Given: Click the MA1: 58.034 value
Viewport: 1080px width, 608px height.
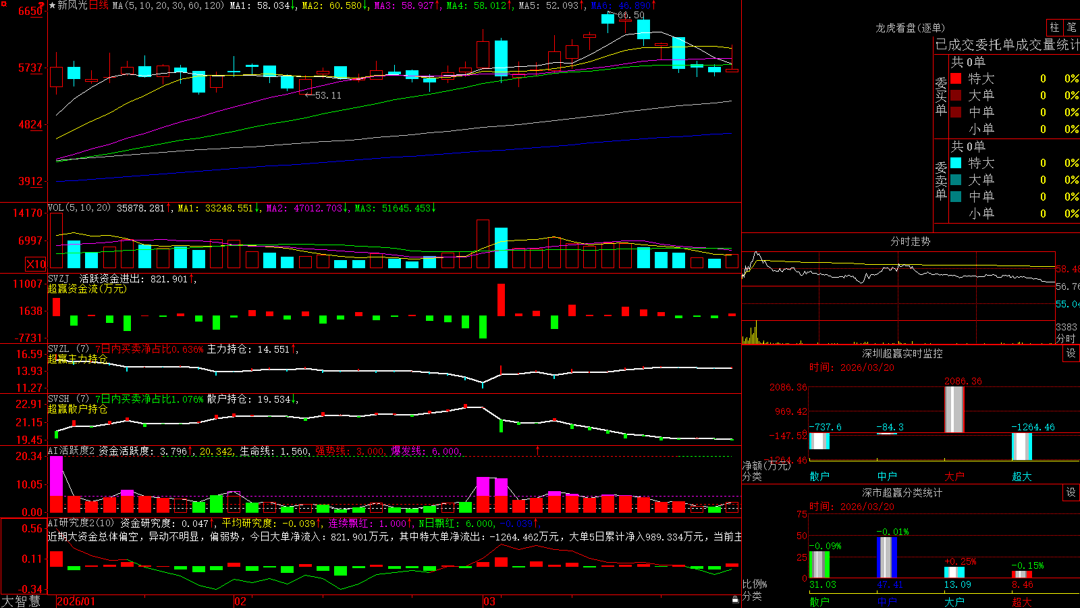Looking at the screenshot, I should [262, 5].
